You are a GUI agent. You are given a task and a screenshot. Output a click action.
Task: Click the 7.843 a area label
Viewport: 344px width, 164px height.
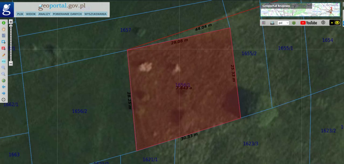tap(184, 88)
